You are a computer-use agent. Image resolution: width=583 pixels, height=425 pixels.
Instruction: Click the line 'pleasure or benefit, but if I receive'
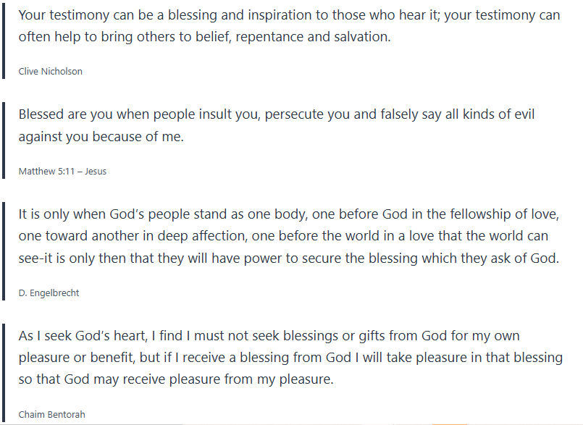click(x=290, y=358)
